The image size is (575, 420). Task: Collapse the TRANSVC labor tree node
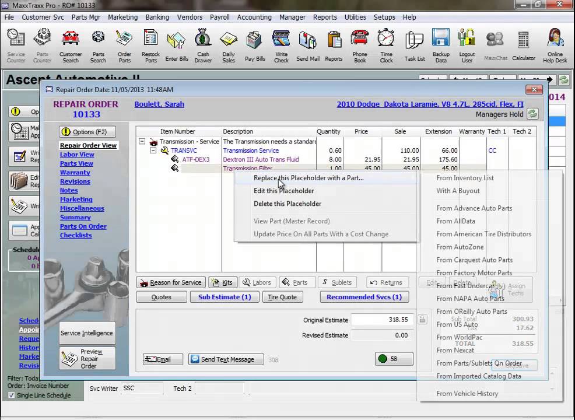click(x=153, y=150)
